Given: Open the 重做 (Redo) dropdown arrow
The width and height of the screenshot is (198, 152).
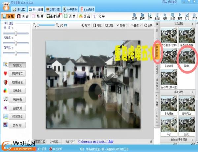Looking at the screenshot, I should pos(140,25).
